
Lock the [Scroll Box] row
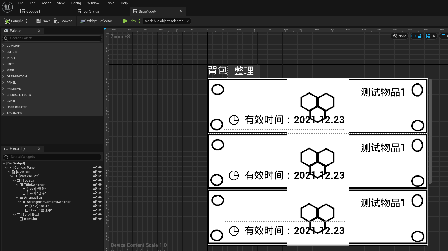point(95,215)
